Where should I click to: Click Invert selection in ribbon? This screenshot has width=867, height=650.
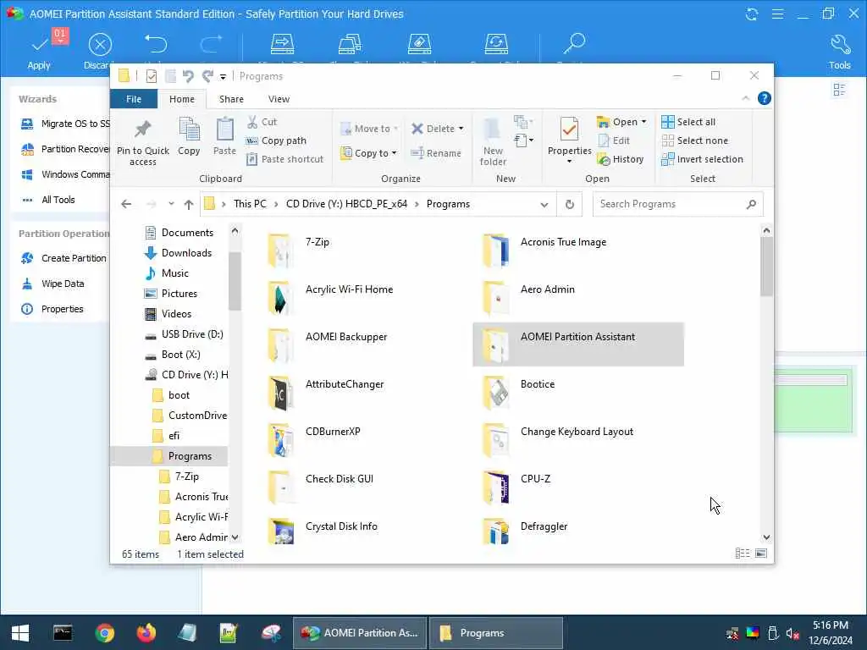click(x=702, y=159)
